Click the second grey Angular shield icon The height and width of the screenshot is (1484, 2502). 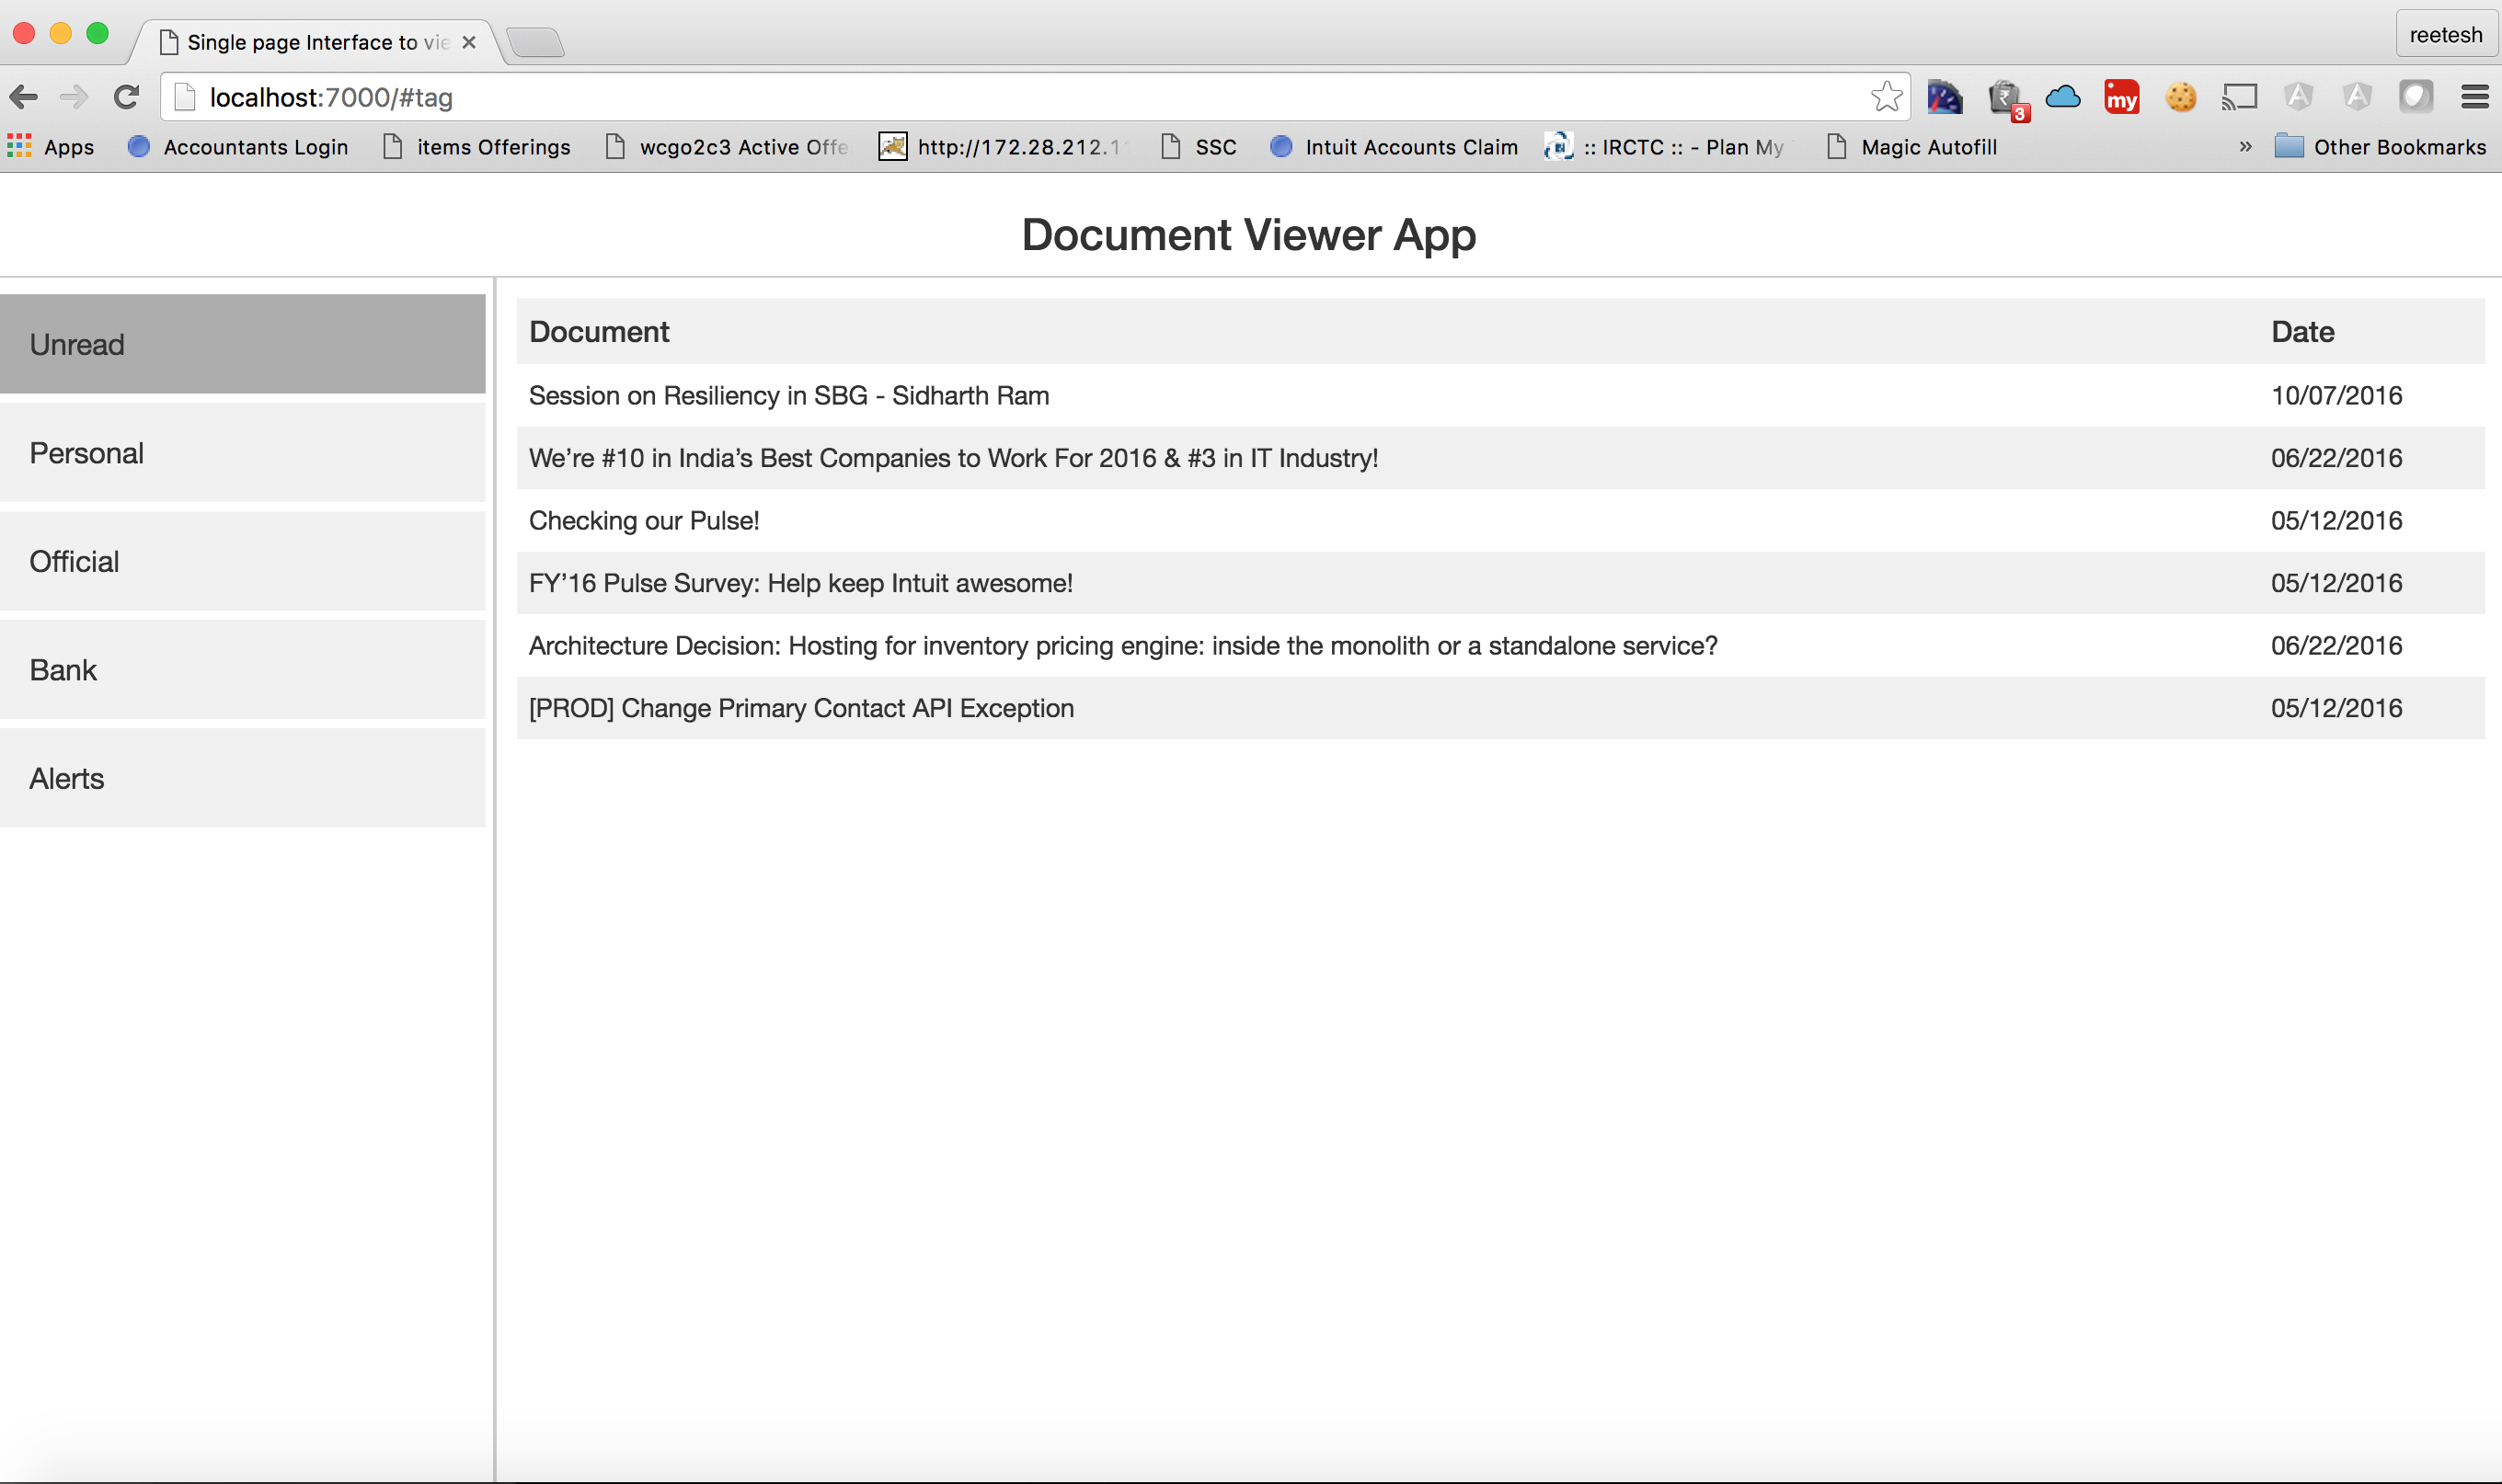[x=2357, y=97]
